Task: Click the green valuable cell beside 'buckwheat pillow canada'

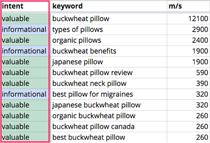Action: click(25, 127)
